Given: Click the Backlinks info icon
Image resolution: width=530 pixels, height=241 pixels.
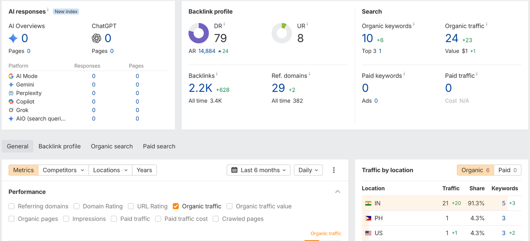Looking at the screenshot, I should click(217, 74).
